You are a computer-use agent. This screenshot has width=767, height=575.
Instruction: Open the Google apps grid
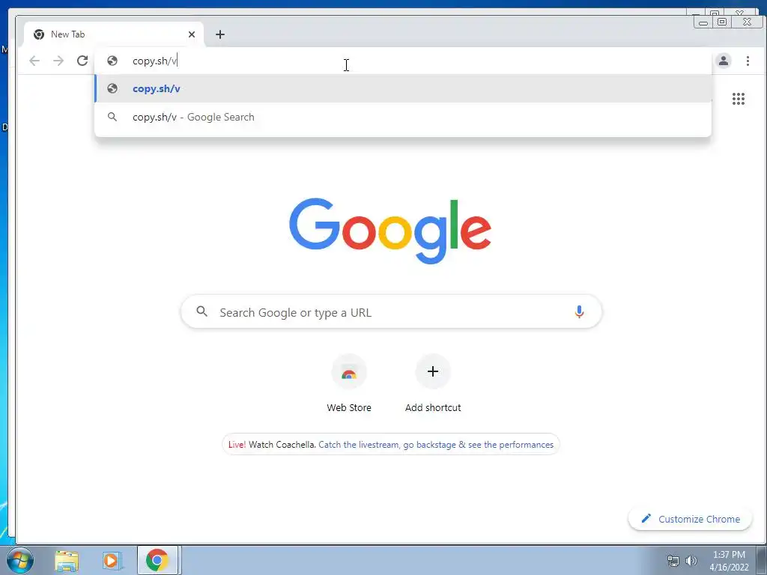tap(738, 99)
